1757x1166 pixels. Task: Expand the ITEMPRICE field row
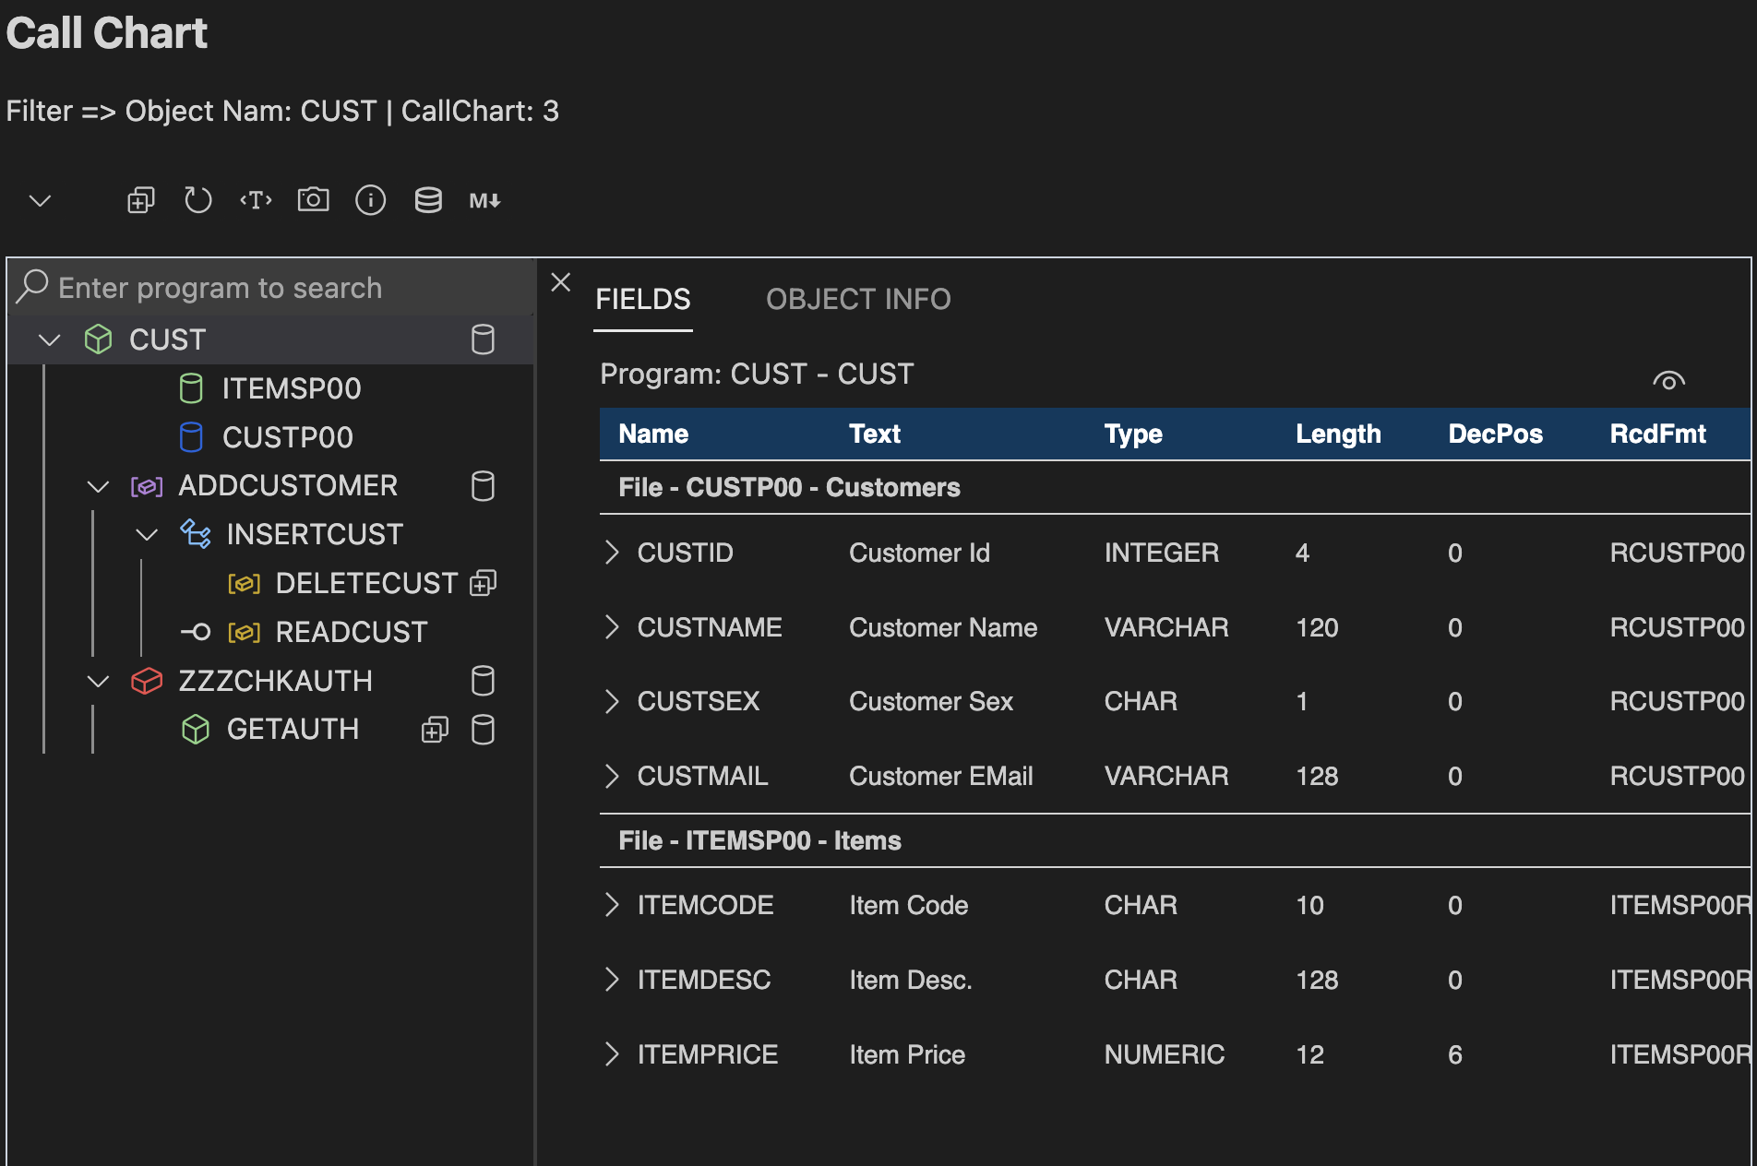pyautogui.click(x=612, y=1054)
